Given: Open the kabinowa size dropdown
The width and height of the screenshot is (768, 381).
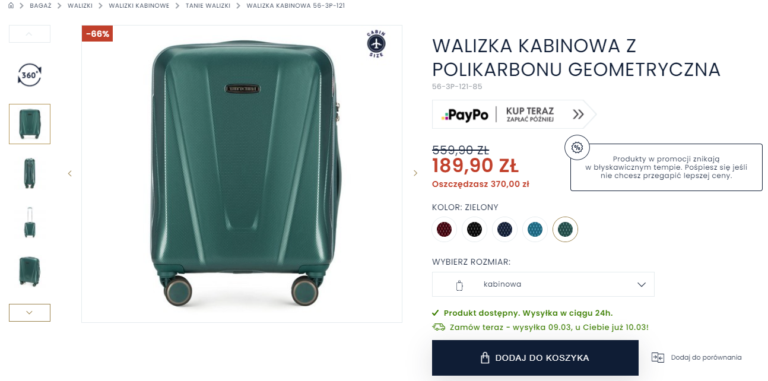Looking at the screenshot, I should 543,284.
